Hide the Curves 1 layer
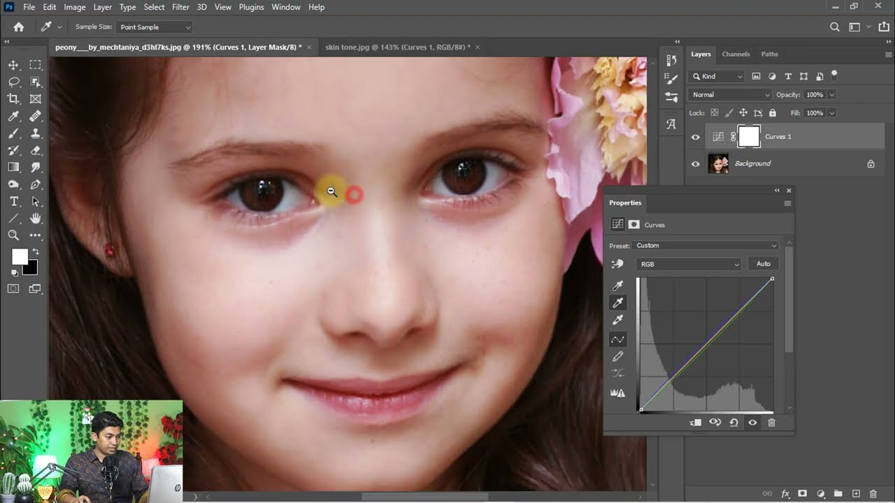Image resolution: width=895 pixels, height=503 pixels. [x=695, y=137]
